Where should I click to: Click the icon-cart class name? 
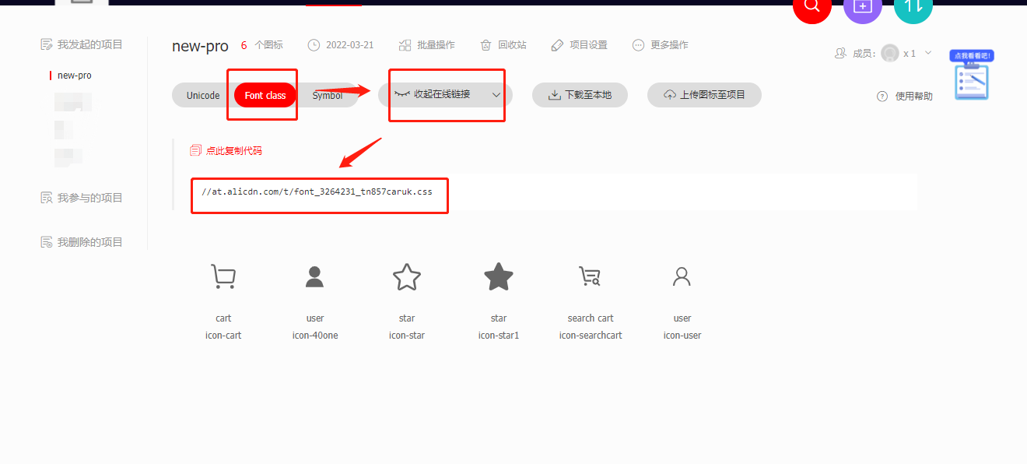pyautogui.click(x=223, y=336)
